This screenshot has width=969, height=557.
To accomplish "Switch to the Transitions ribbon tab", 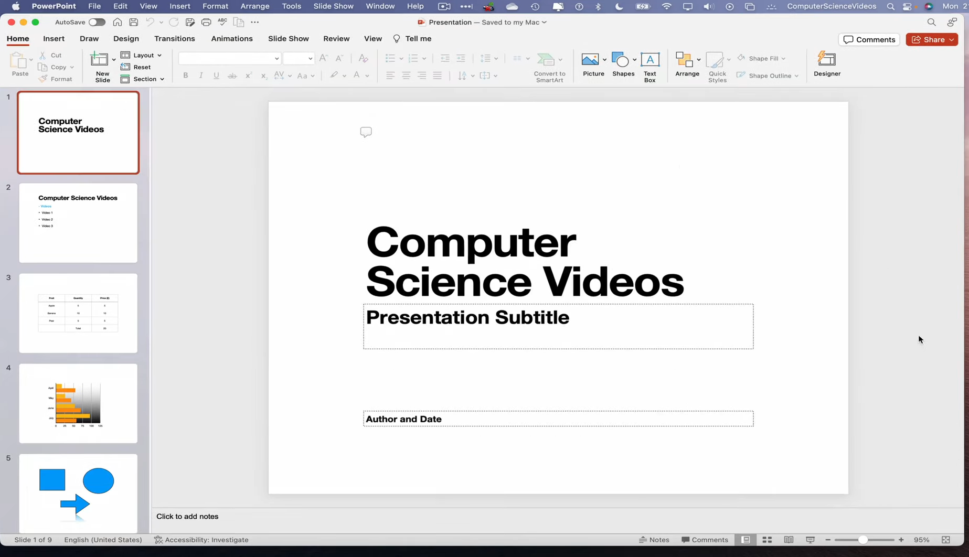I will tap(175, 39).
